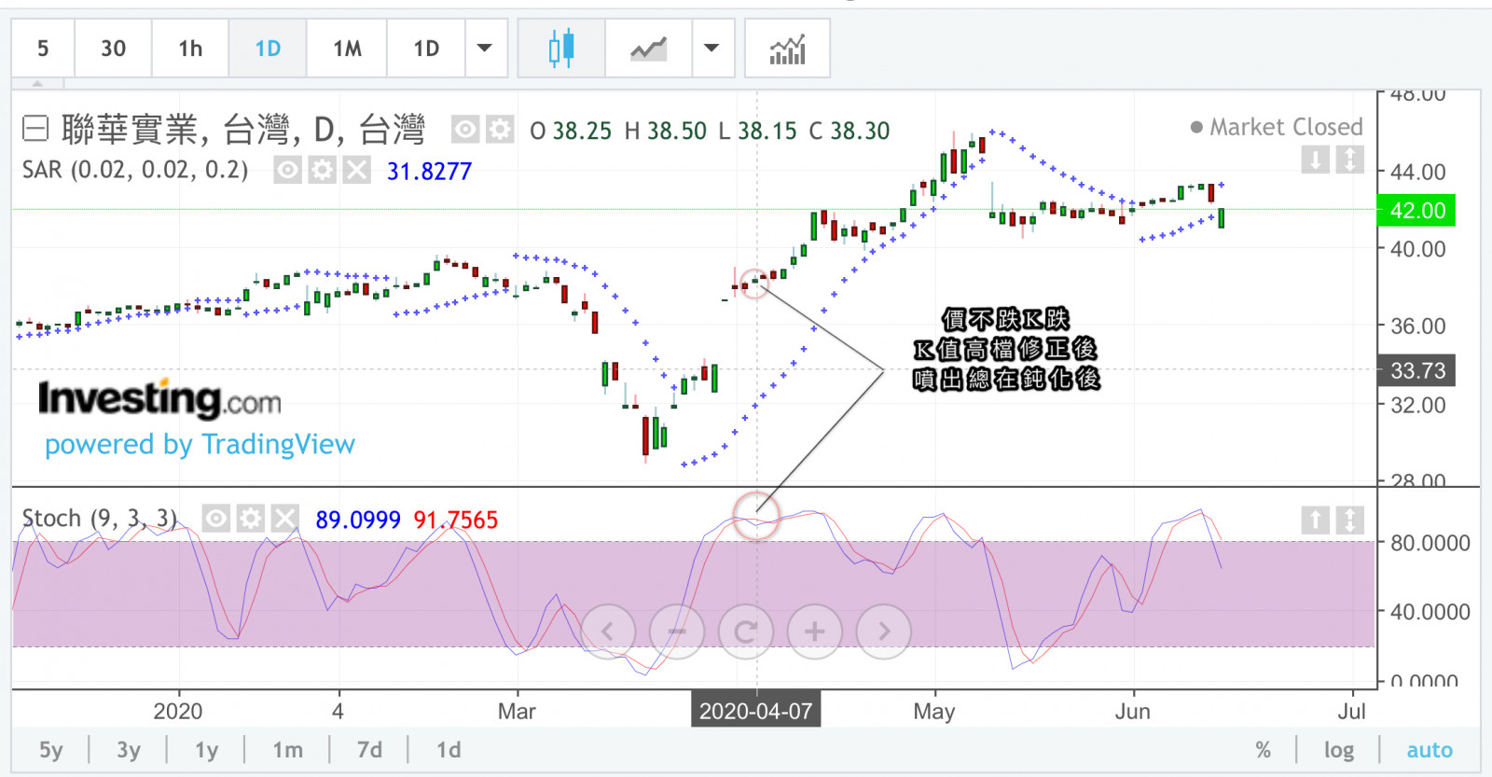1492x777 pixels.
Task: Click the 42.00 green price label
Action: tap(1416, 211)
